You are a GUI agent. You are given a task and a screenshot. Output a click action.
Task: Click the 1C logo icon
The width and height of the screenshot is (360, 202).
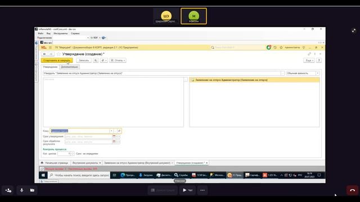44,47
